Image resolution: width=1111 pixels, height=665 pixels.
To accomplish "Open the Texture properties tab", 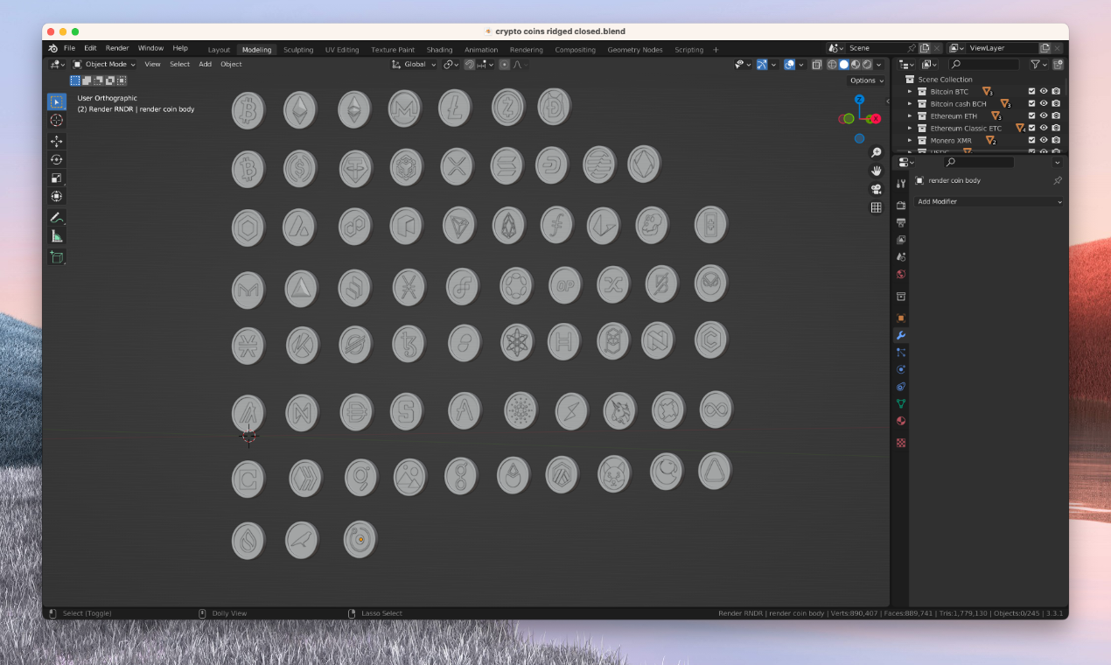I will click(901, 443).
